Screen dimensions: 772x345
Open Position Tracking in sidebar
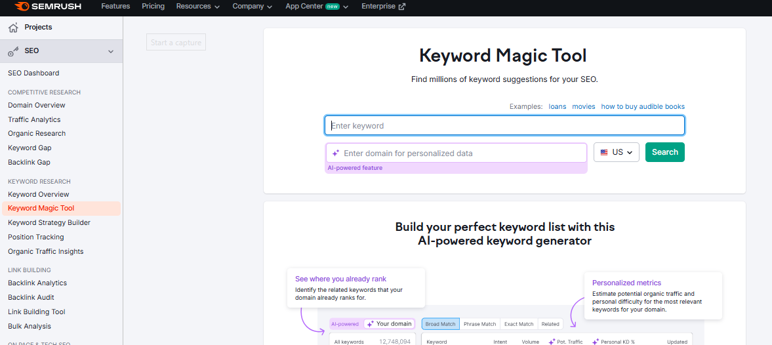(x=36, y=237)
